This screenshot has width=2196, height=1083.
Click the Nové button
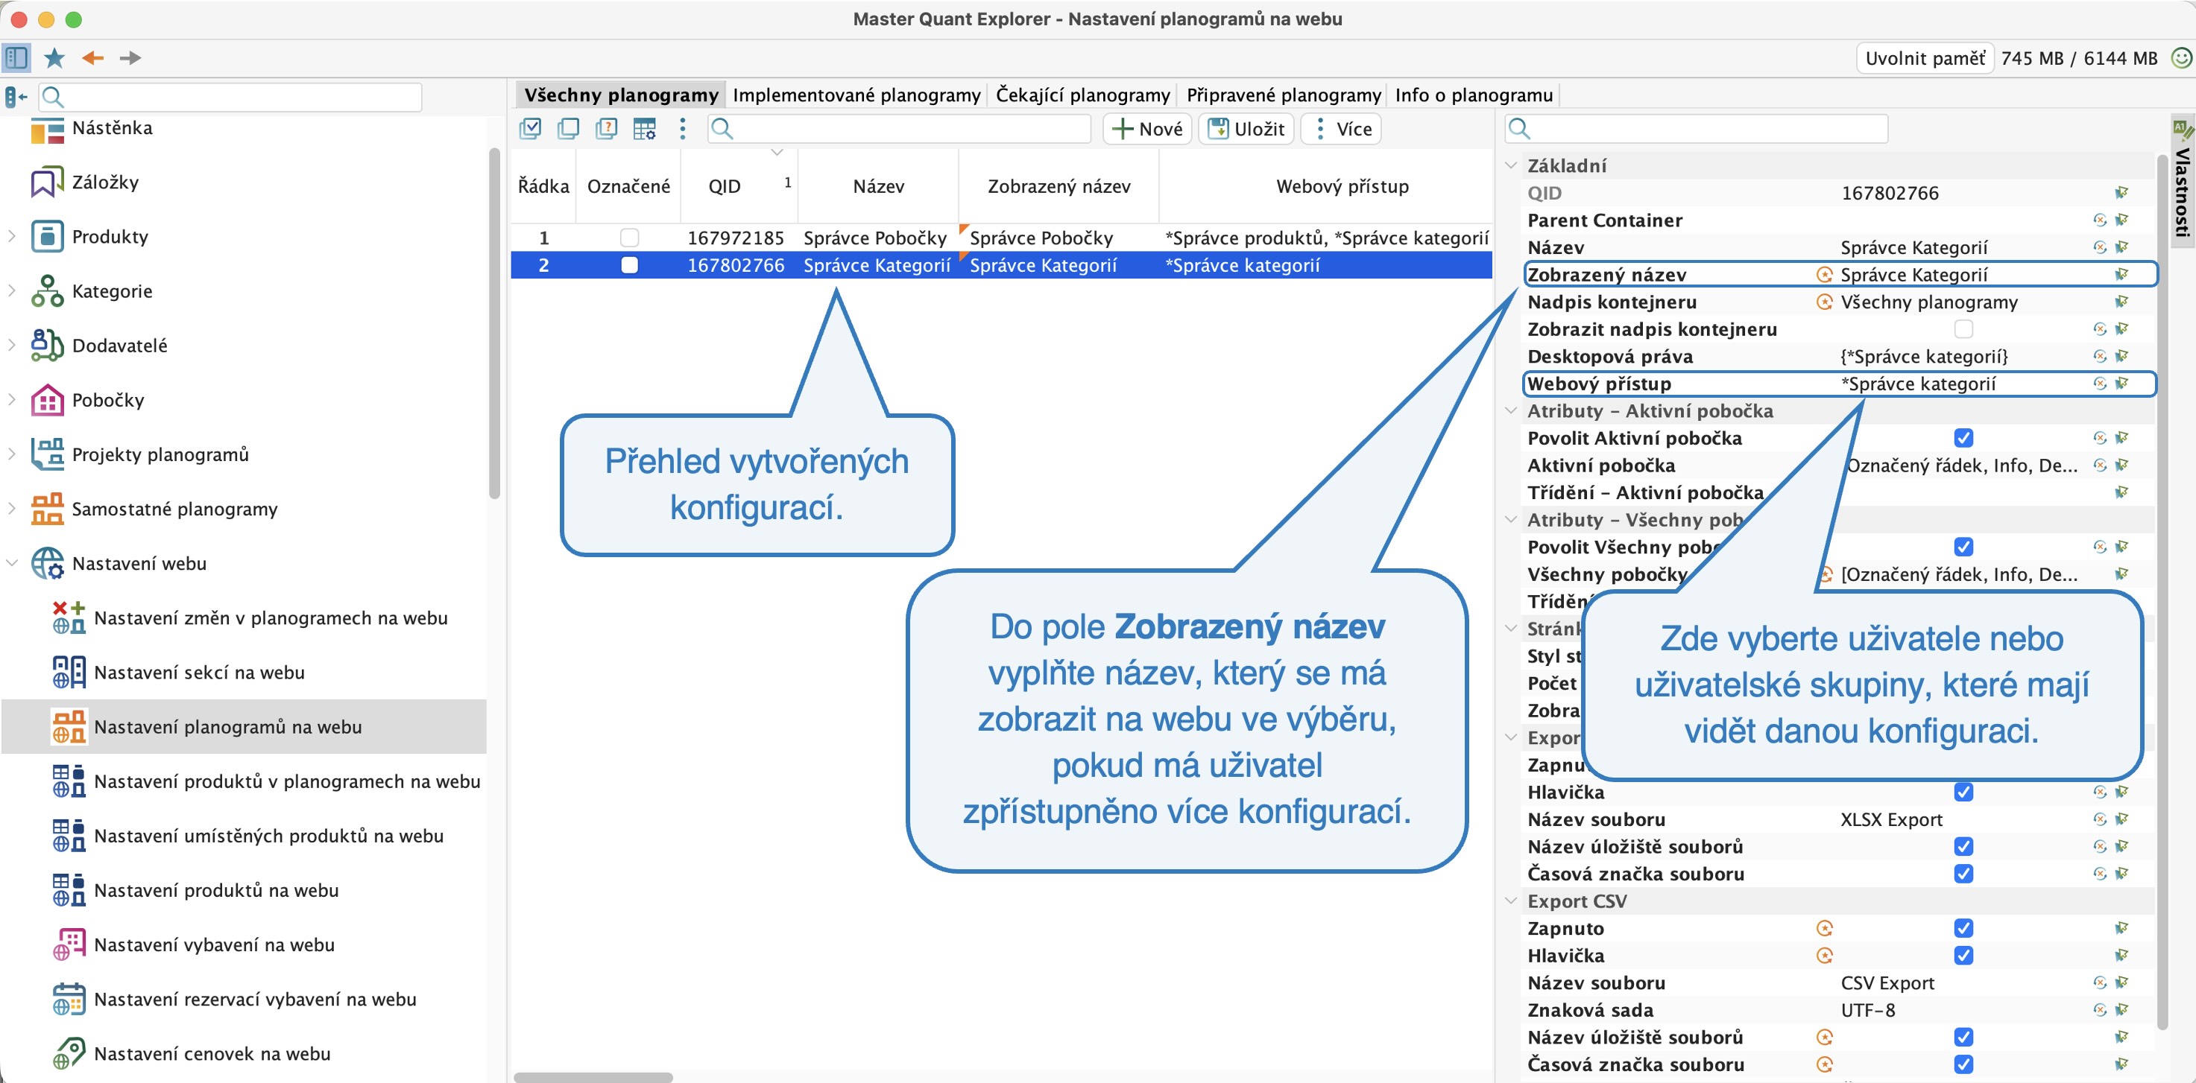[1147, 129]
